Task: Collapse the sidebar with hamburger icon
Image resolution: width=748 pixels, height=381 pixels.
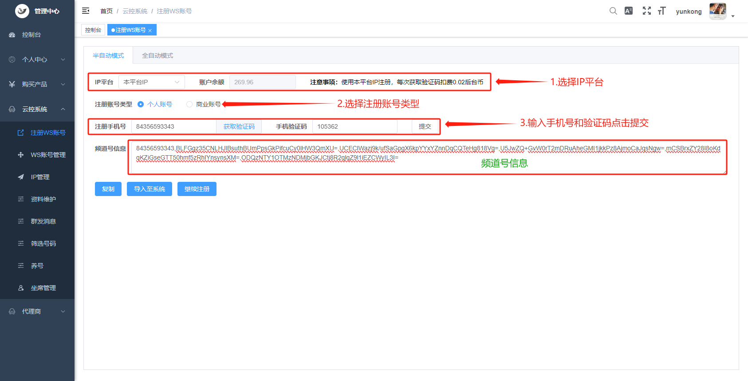Action: (x=86, y=11)
